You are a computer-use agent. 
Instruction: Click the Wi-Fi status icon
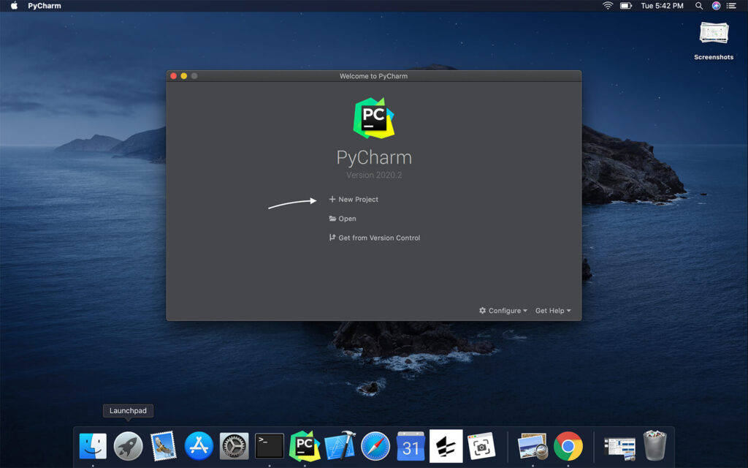608,6
